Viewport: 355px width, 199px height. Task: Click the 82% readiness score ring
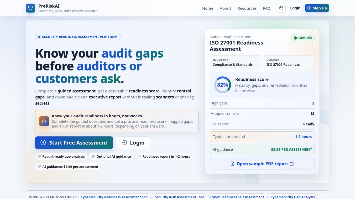pos(223,85)
